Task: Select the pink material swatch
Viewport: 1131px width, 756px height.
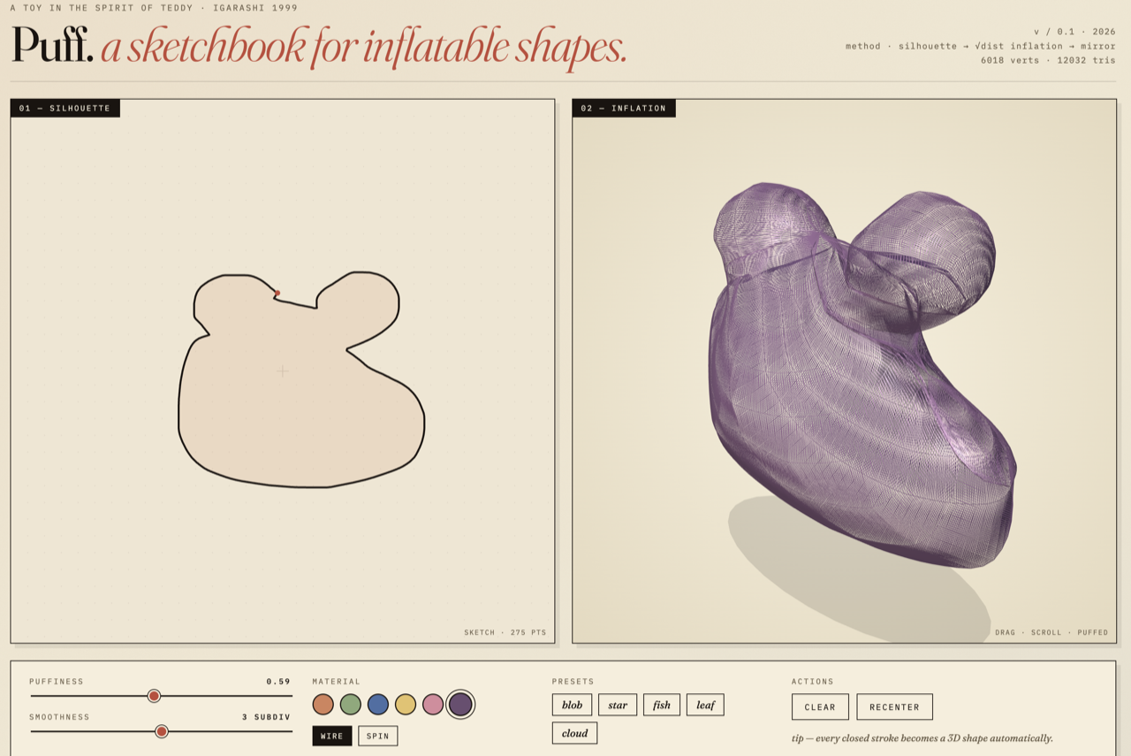Action: (433, 705)
